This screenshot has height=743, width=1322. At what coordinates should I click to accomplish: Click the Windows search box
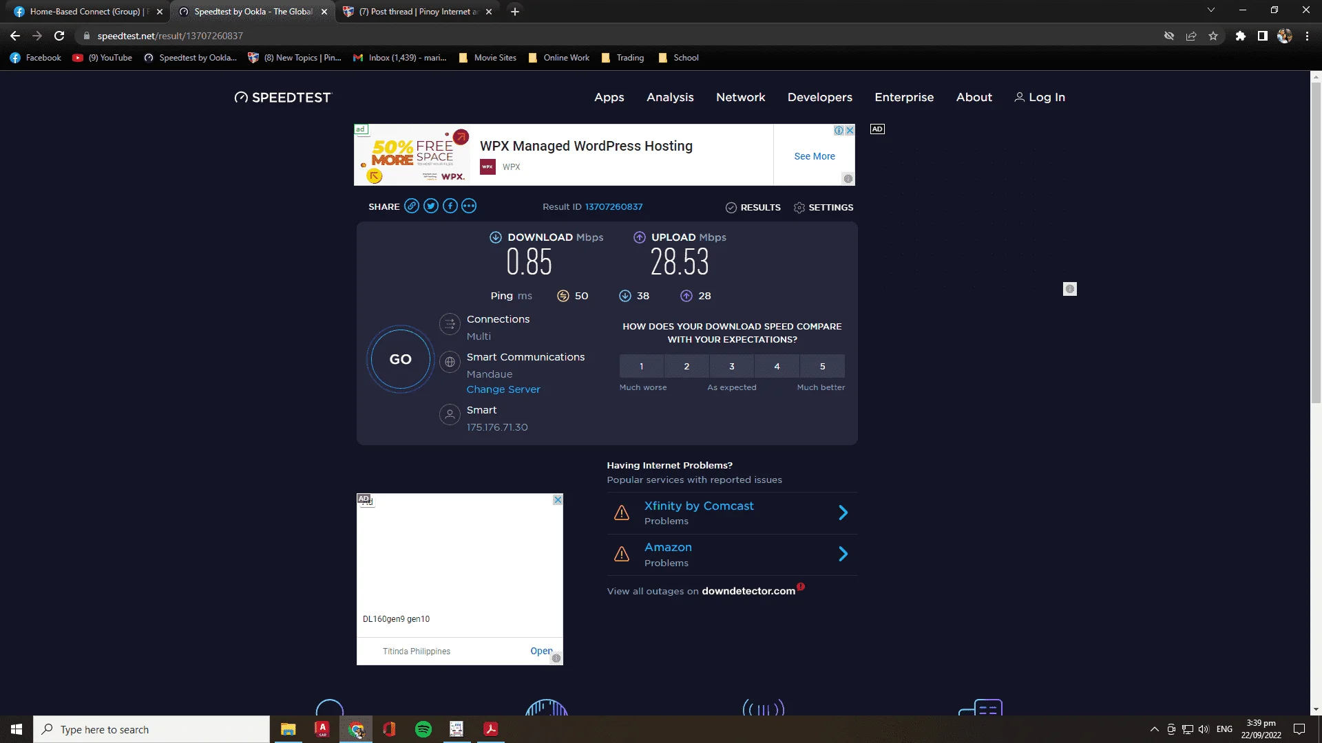[151, 729]
